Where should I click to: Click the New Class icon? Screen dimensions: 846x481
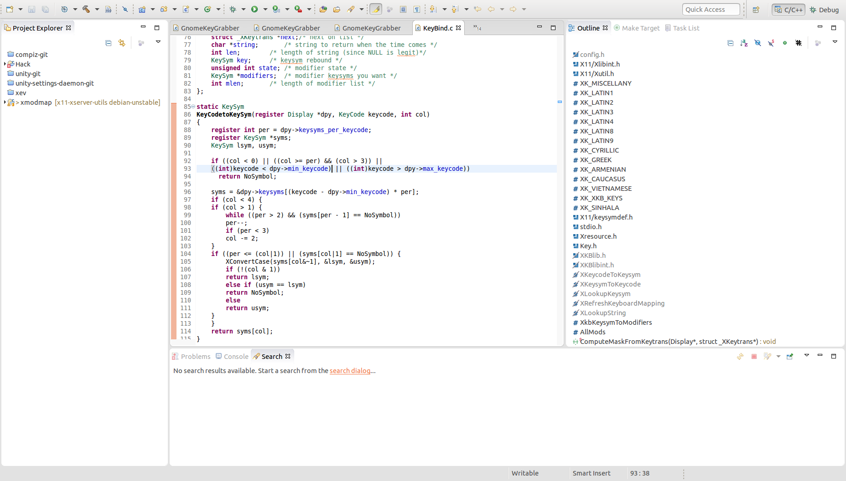(x=208, y=9)
